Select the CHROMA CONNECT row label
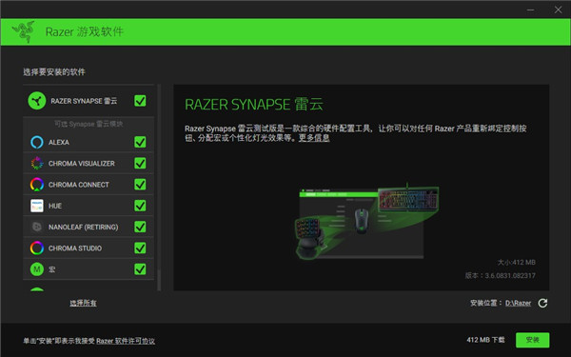This screenshot has width=571, height=357. point(79,185)
